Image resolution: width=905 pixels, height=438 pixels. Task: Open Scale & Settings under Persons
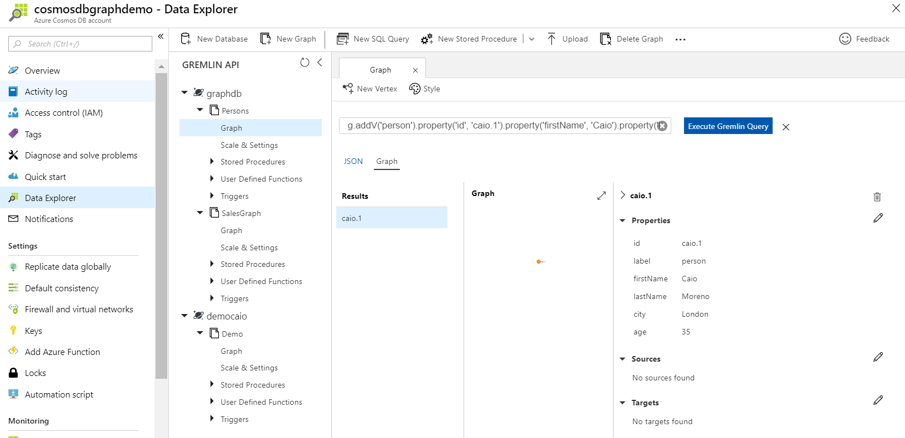point(249,145)
